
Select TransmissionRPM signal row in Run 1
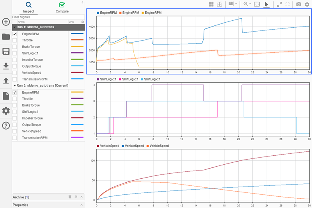(48, 79)
